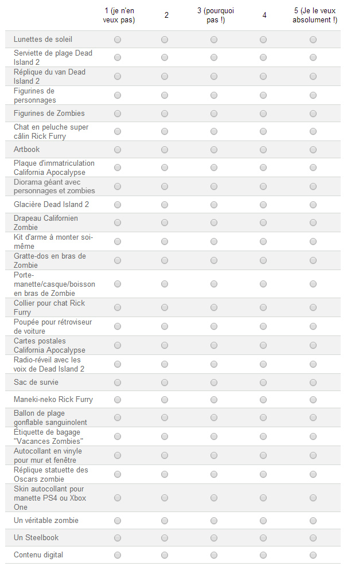This screenshot has width=347, height=574.
Task: Rate Maneki-neko Rick Furry as 4
Action: coord(263,400)
